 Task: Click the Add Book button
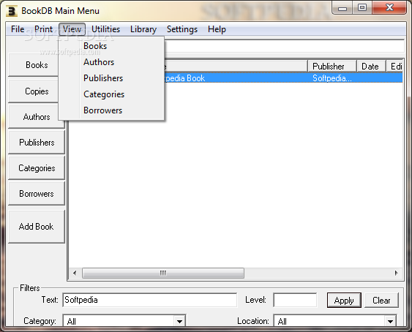pos(37,227)
